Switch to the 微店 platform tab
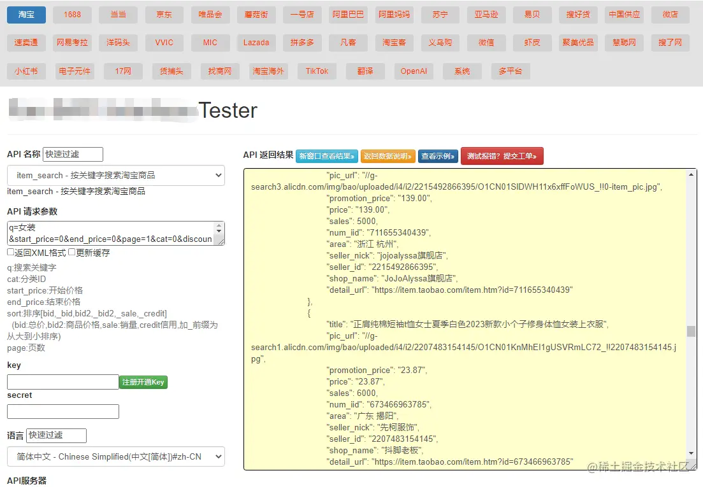The image size is (703, 487). tap(670, 15)
